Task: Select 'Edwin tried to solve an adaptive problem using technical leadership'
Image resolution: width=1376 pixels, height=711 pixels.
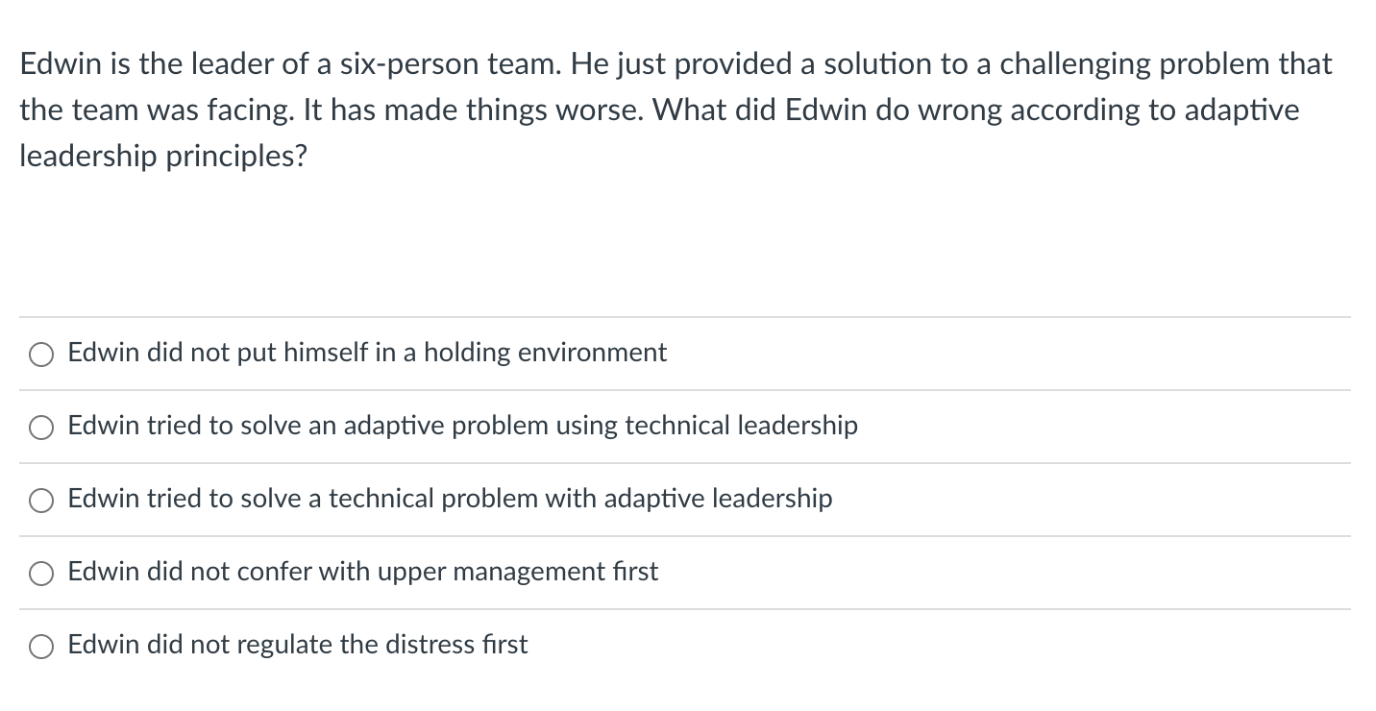Action: (40, 427)
